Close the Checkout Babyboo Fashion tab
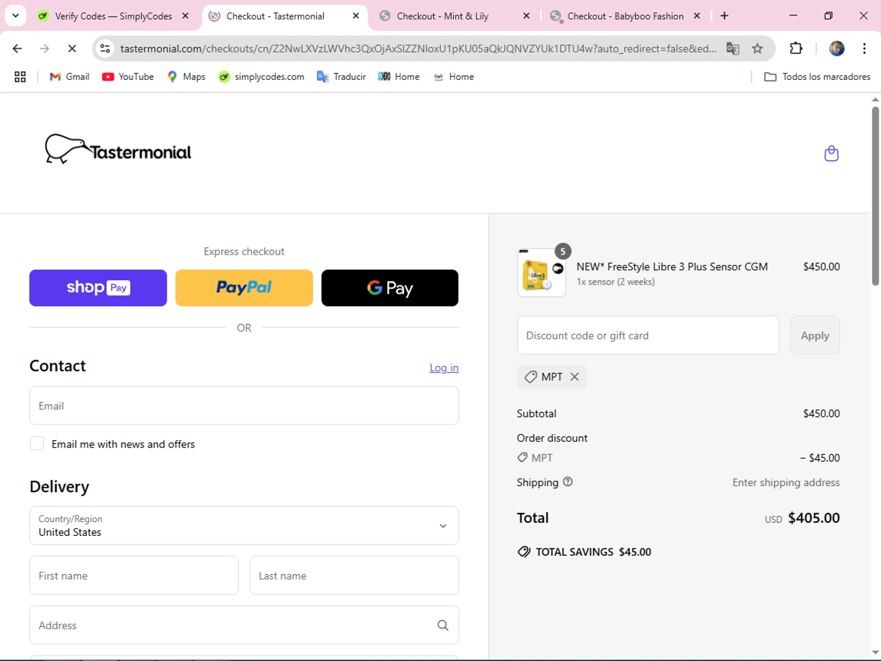 (x=697, y=16)
